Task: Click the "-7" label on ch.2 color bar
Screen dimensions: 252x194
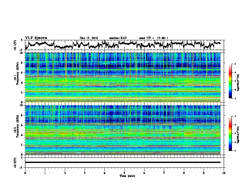Action: click(235, 151)
